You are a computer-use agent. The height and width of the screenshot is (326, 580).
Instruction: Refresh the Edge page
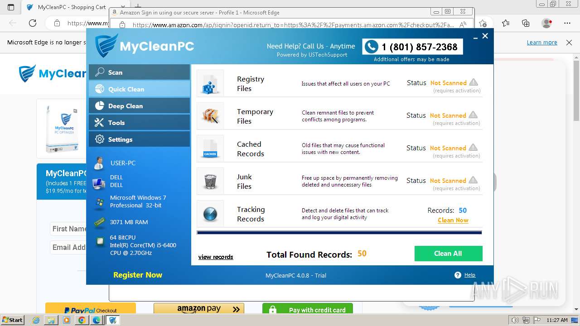click(x=33, y=23)
